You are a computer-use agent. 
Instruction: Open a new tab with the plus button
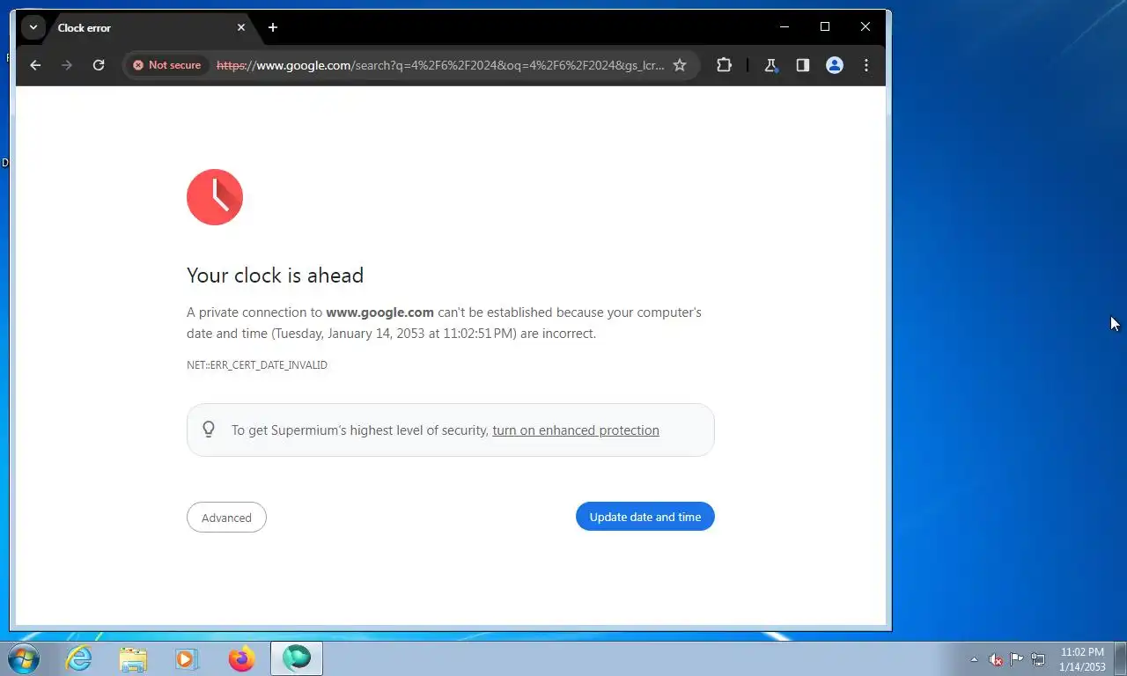(273, 27)
